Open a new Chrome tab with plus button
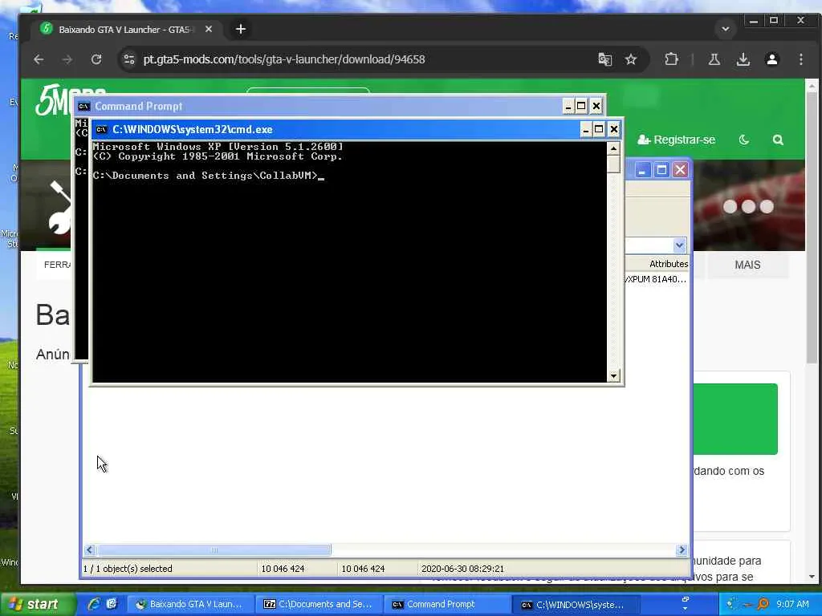Image resolution: width=822 pixels, height=616 pixels. coord(241,30)
